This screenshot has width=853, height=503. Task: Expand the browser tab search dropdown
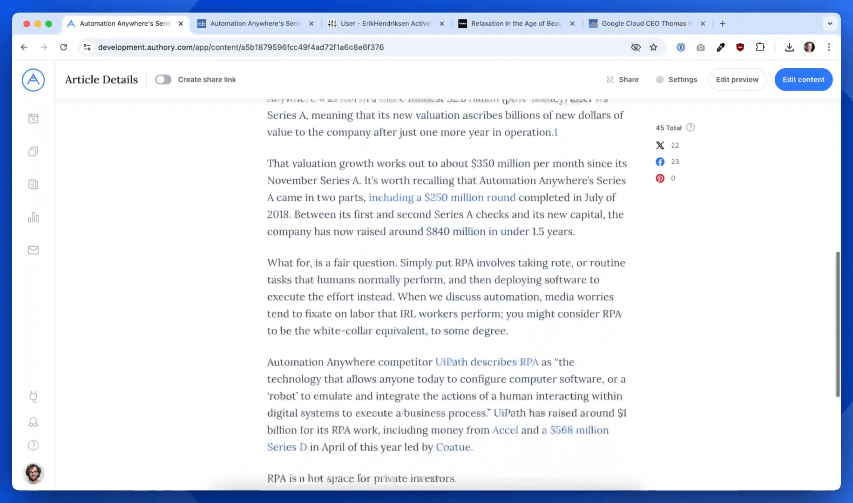(830, 23)
